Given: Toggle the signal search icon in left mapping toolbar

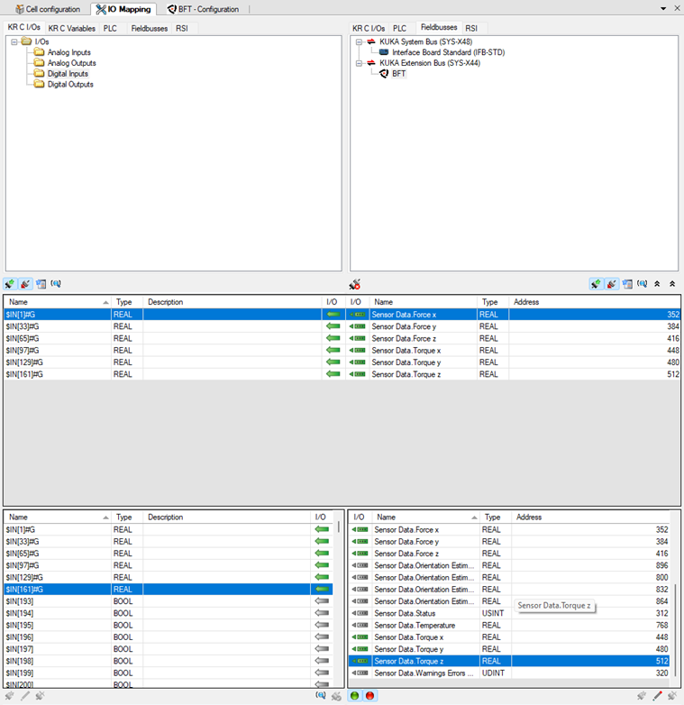Looking at the screenshot, I should [x=56, y=283].
